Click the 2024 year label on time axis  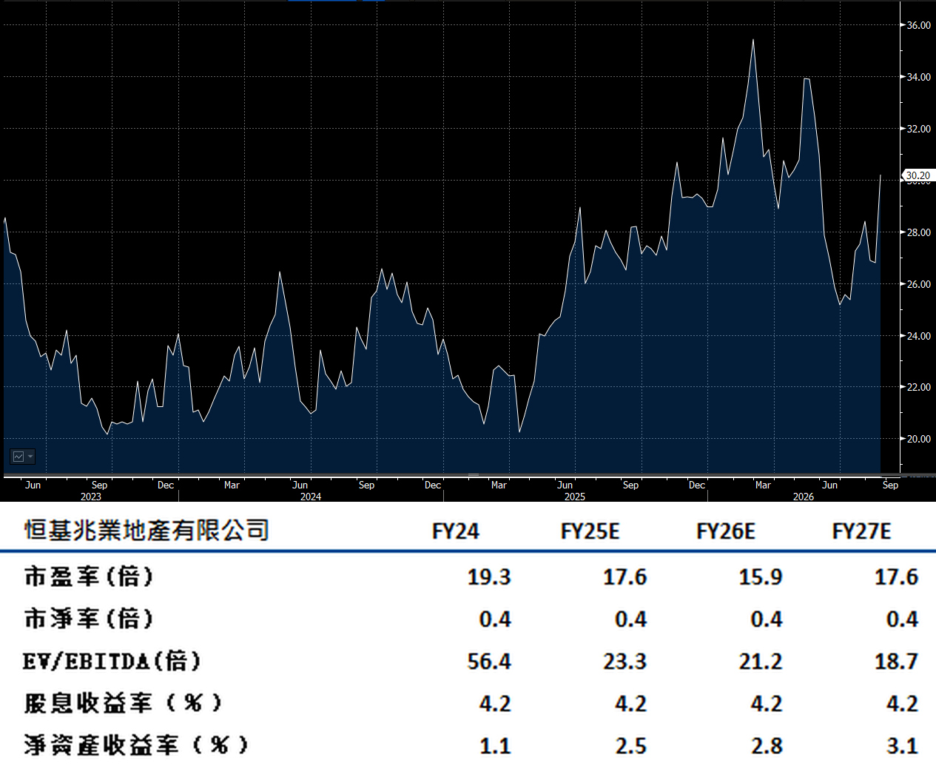click(311, 497)
